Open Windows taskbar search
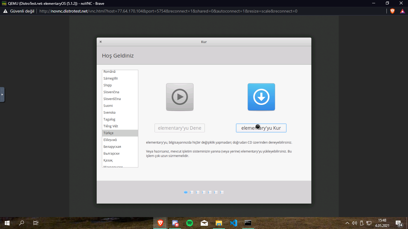This screenshot has width=408, height=229. (x=22, y=223)
